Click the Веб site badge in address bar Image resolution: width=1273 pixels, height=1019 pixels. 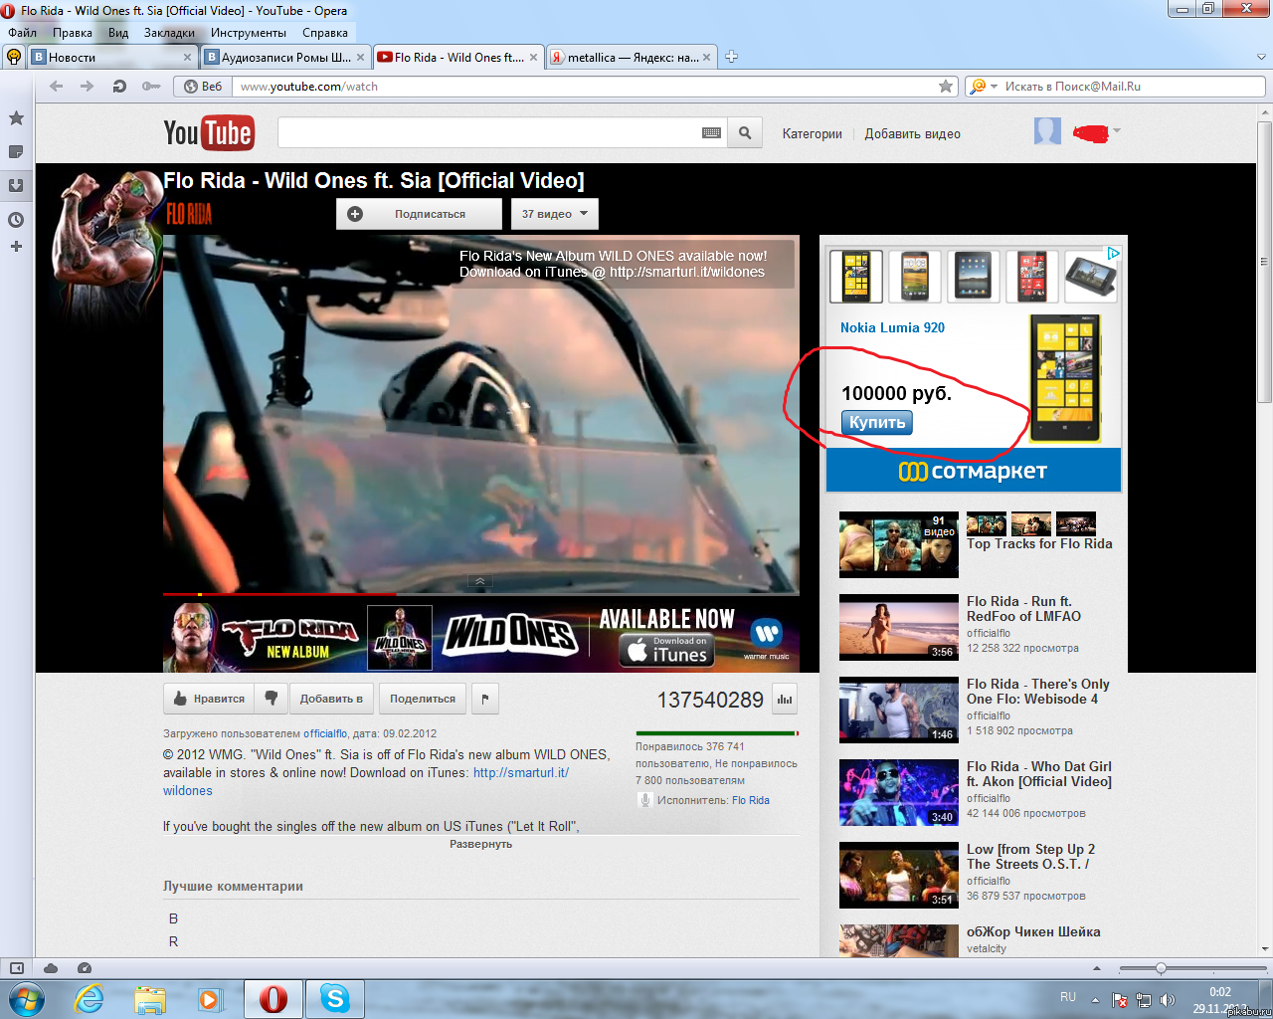(203, 87)
